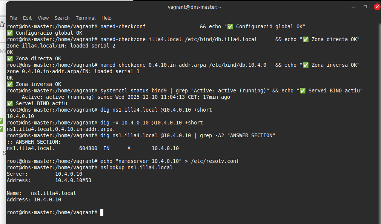Open the Search menu
The image size is (381, 224).
tap(62, 18)
